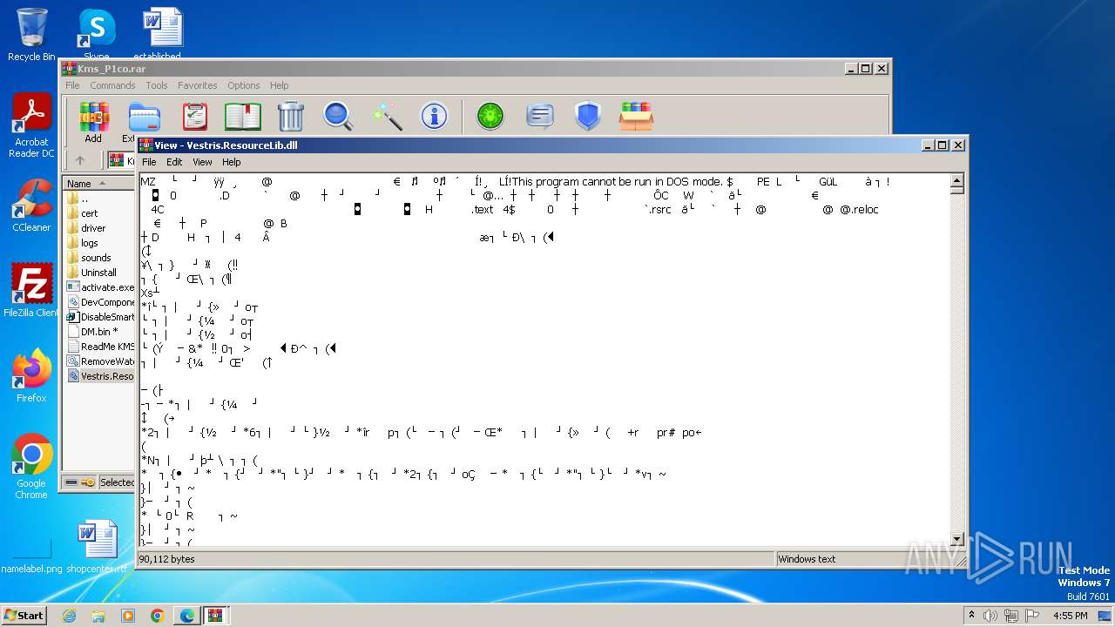Click the View open-book toolbar icon
This screenshot has height=627, width=1115.
pos(242,116)
